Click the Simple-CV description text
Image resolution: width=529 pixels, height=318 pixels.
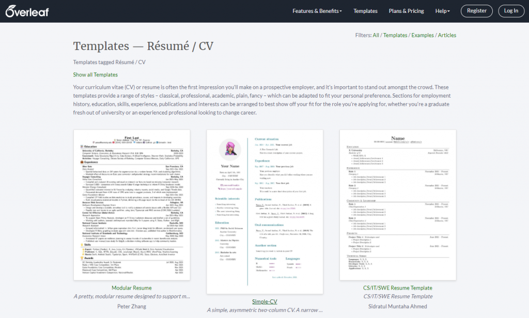pyautogui.click(x=265, y=310)
